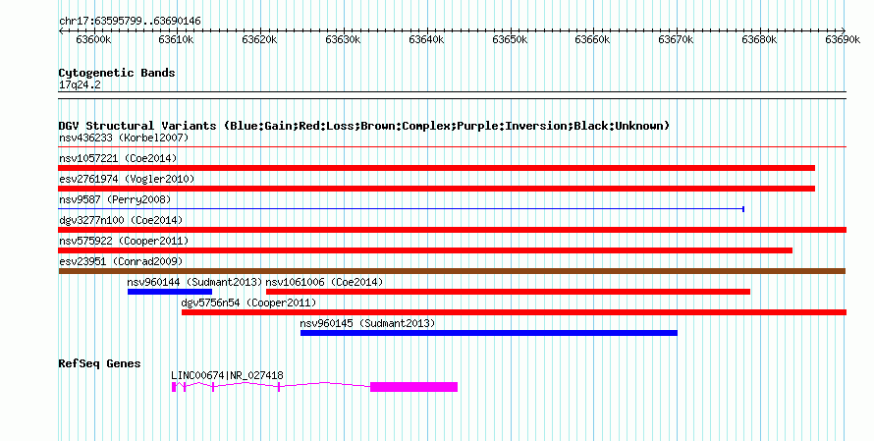874x441 pixels.
Task: Click the nsv960144 (Sudmant2013) label
Action: [x=194, y=282]
